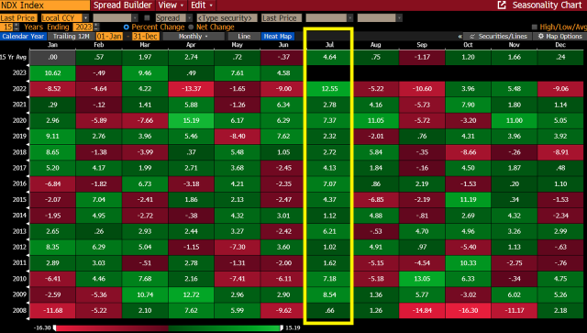This screenshot has height=333, width=587.
Task: Click the Spread Builder button
Action: (122, 6)
